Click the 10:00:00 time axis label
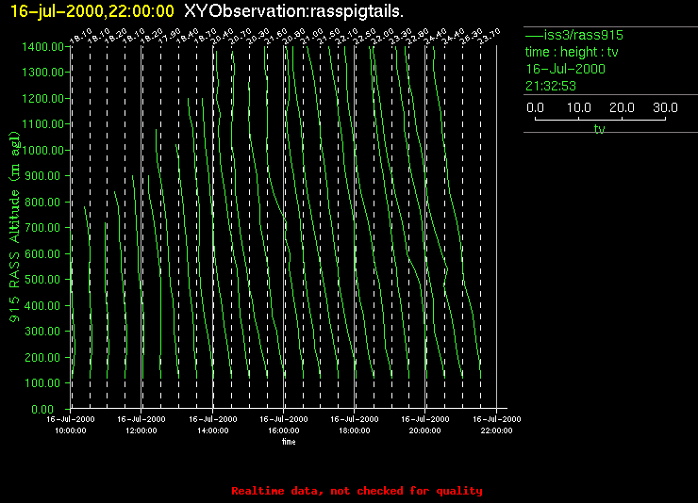The image size is (698, 503). pos(71,430)
